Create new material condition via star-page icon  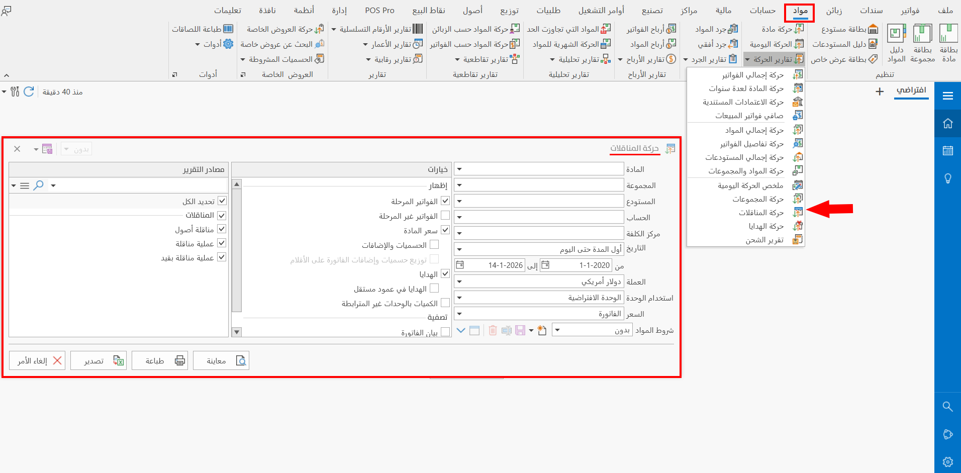(x=542, y=330)
